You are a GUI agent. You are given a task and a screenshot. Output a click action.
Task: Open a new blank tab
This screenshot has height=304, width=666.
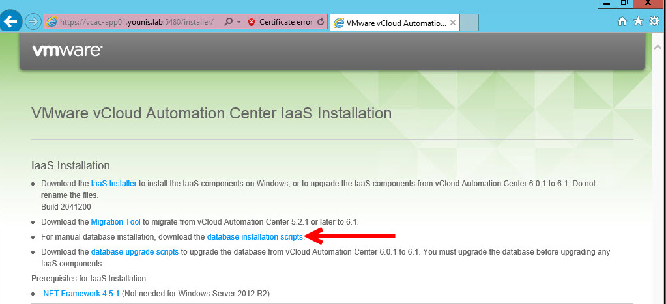[x=470, y=23]
